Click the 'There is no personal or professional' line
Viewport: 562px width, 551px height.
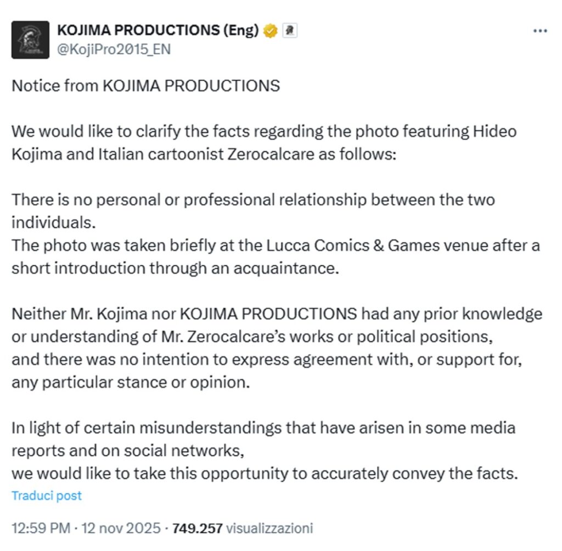pos(252,200)
